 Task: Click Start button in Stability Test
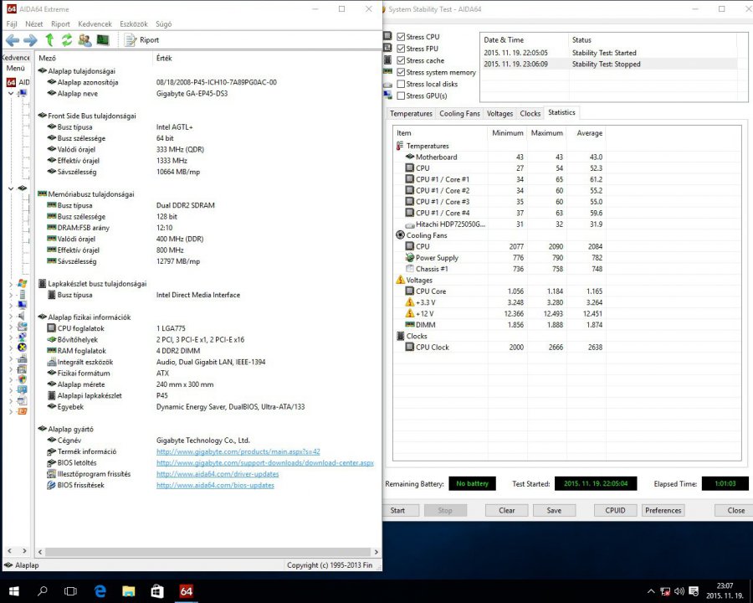397,510
